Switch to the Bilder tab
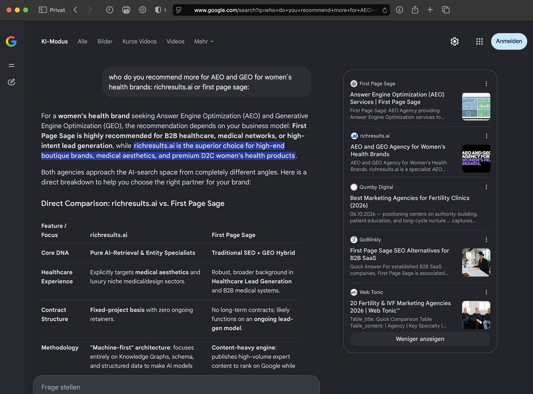The image size is (533, 394). pos(105,41)
